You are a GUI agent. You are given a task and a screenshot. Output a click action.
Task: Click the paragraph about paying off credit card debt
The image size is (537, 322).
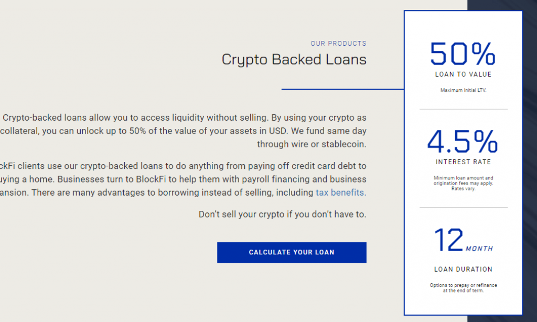(183, 179)
